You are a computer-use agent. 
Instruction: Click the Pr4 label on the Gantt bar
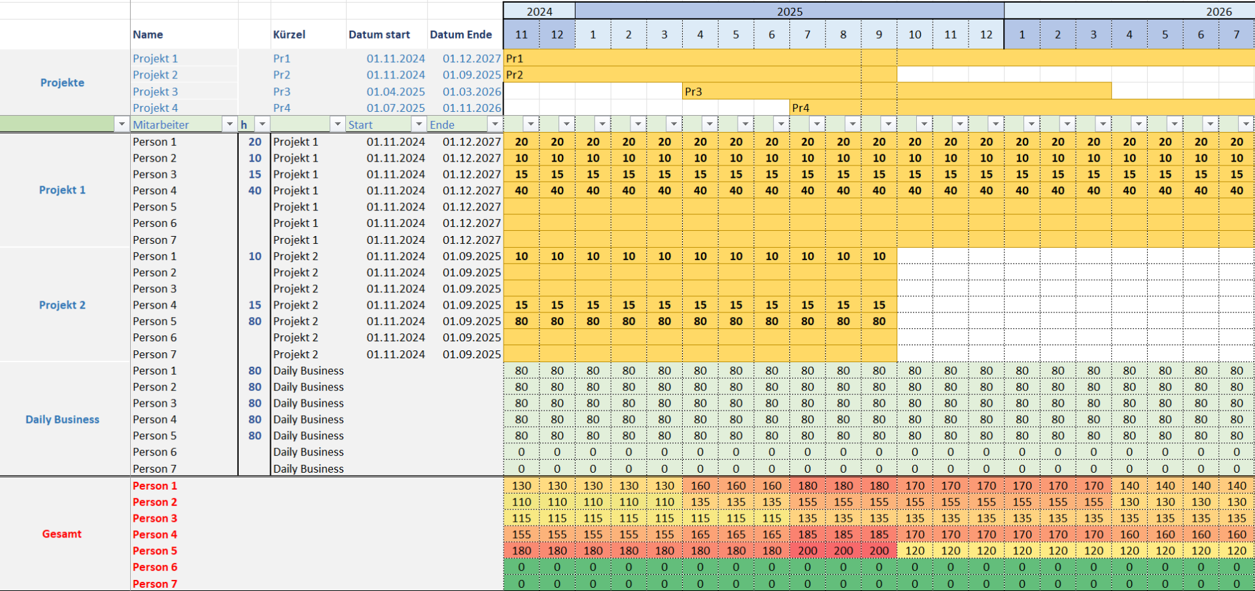pos(800,108)
